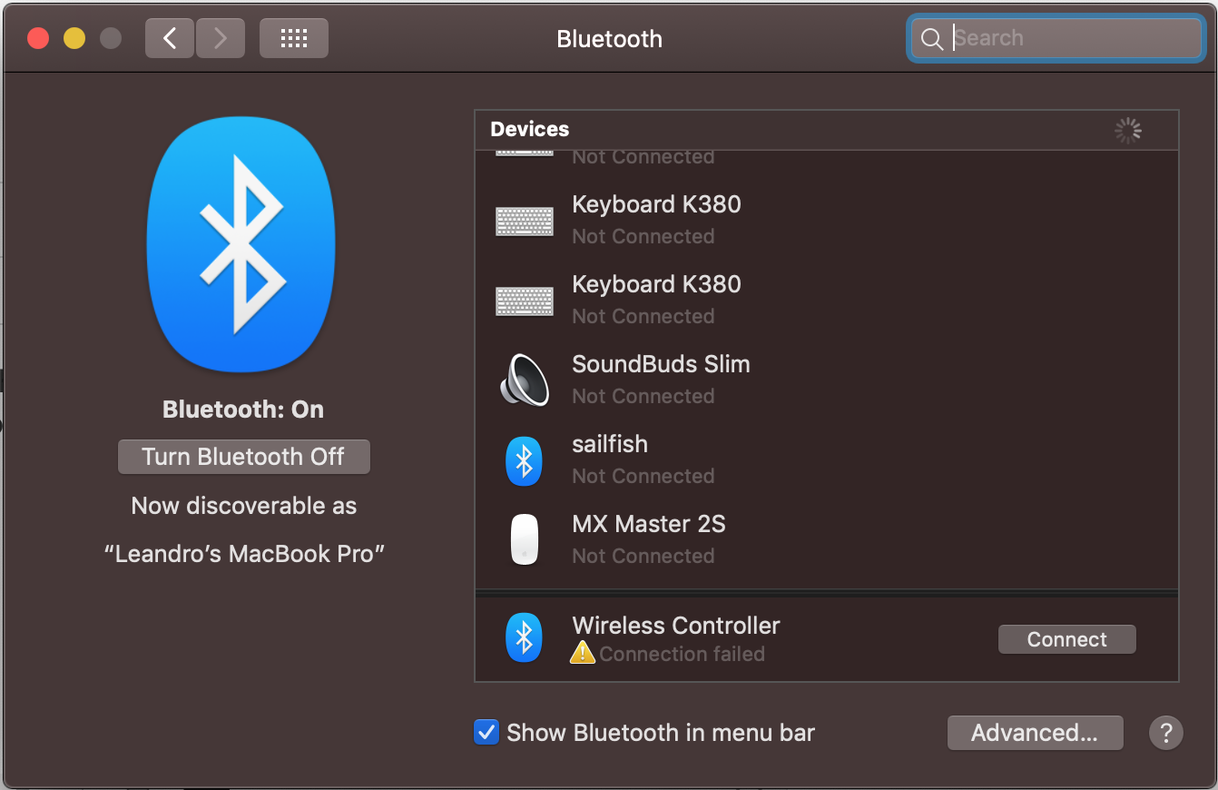1218x790 pixels.
Task: Minimize the Bluetooth window with yellow button
Action: pyautogui.click(x=74, y=38)
